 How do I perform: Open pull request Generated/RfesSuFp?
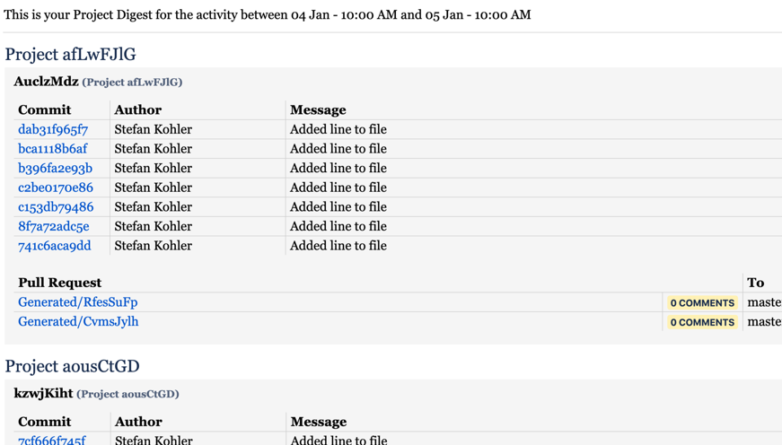pos(78,302)
